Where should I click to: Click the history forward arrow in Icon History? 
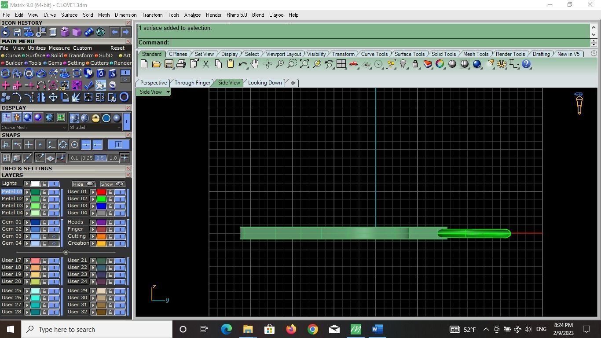click(126, 32)
